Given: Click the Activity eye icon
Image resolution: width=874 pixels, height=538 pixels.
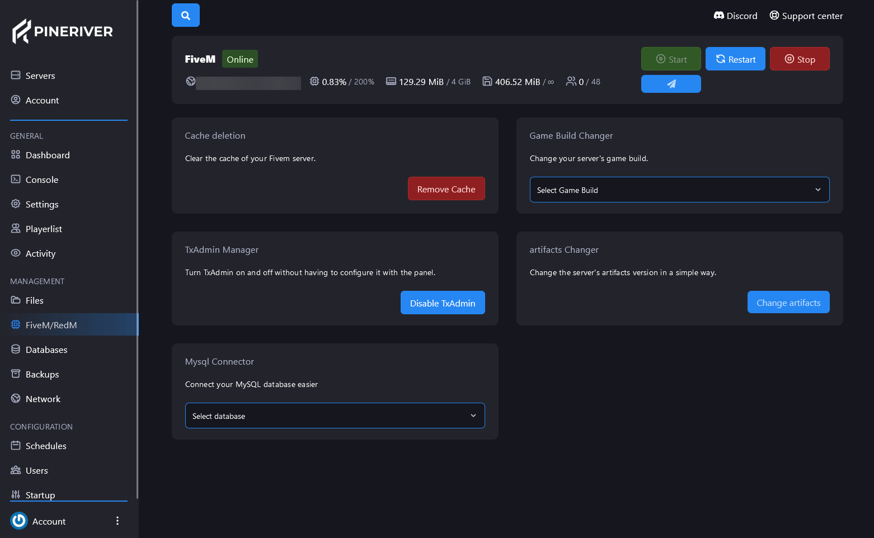Looking at the screenshot, I should (16, 253).
